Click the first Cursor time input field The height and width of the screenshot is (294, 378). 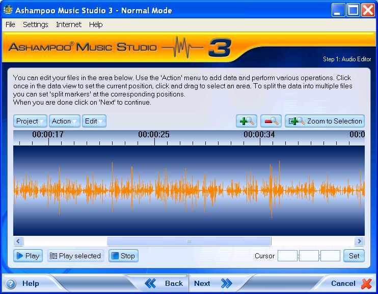pos(287,256)
